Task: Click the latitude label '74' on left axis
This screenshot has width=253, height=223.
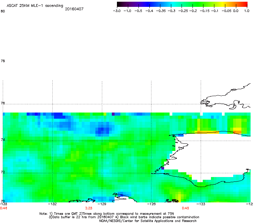Action: pyautogui.click(x=3, y=140)
